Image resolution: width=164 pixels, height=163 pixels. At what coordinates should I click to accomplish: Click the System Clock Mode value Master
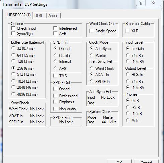click(x=108, y=117)
